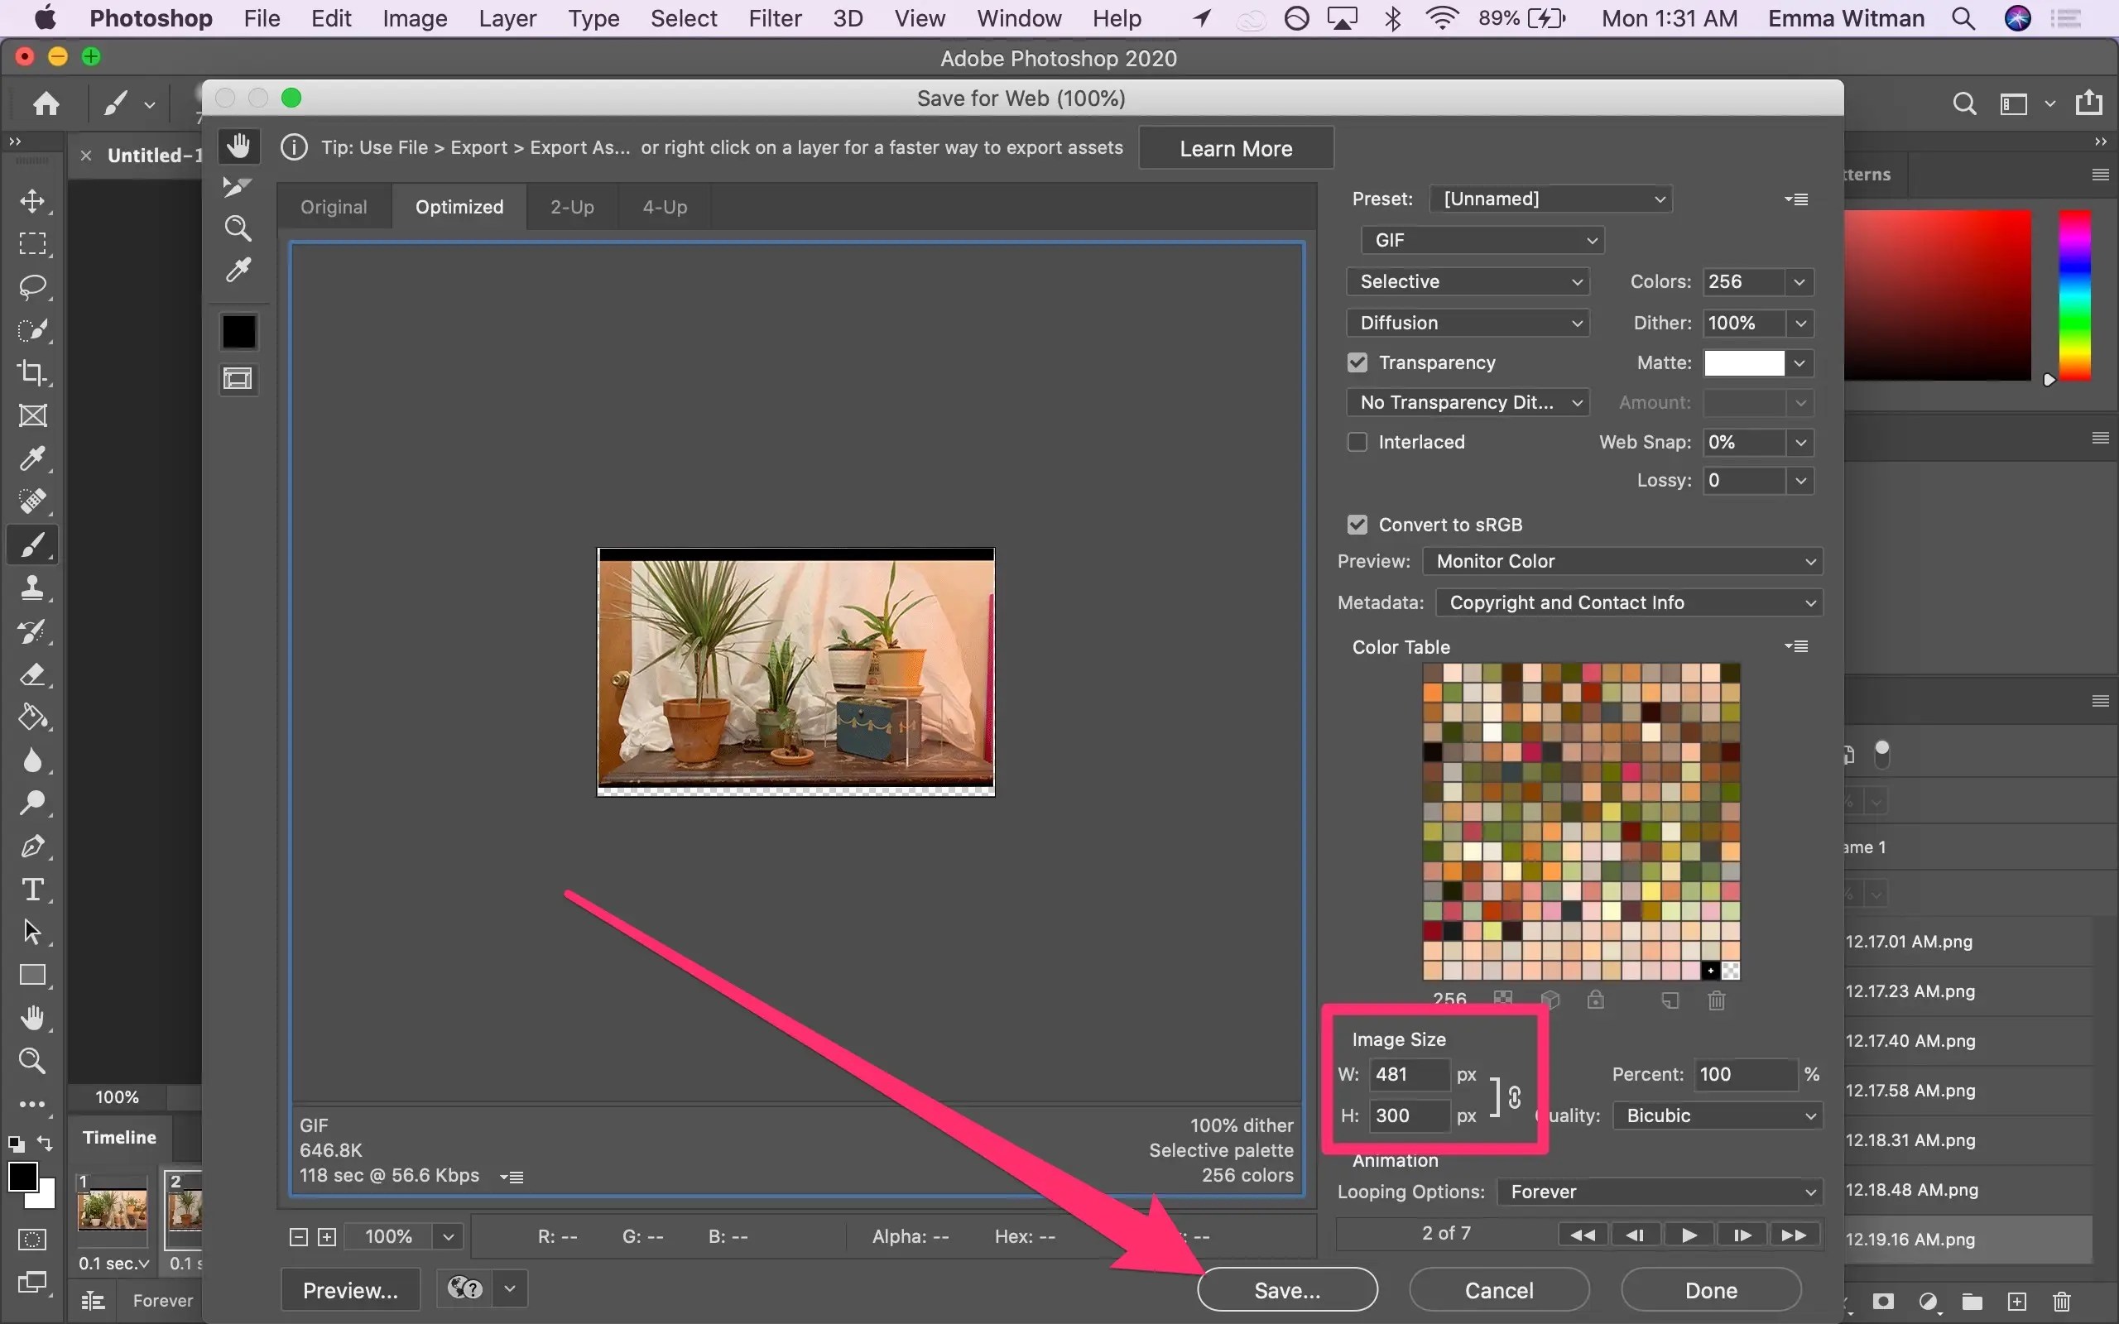Open the Window menu
The height and width of the screenshot is (1324, 2119).
click(1019, 18)
